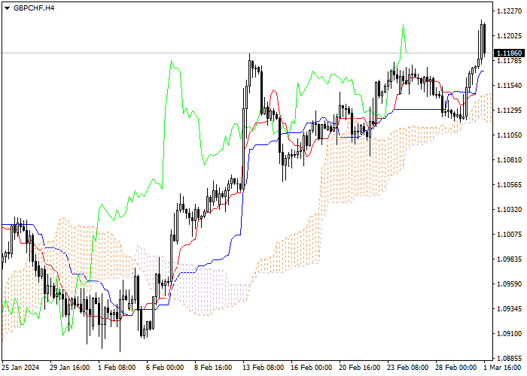The height and width of the screenshot is (376, 527).
Task: Click the 1 Mar 16:00 time label
Action: (504, 367)
